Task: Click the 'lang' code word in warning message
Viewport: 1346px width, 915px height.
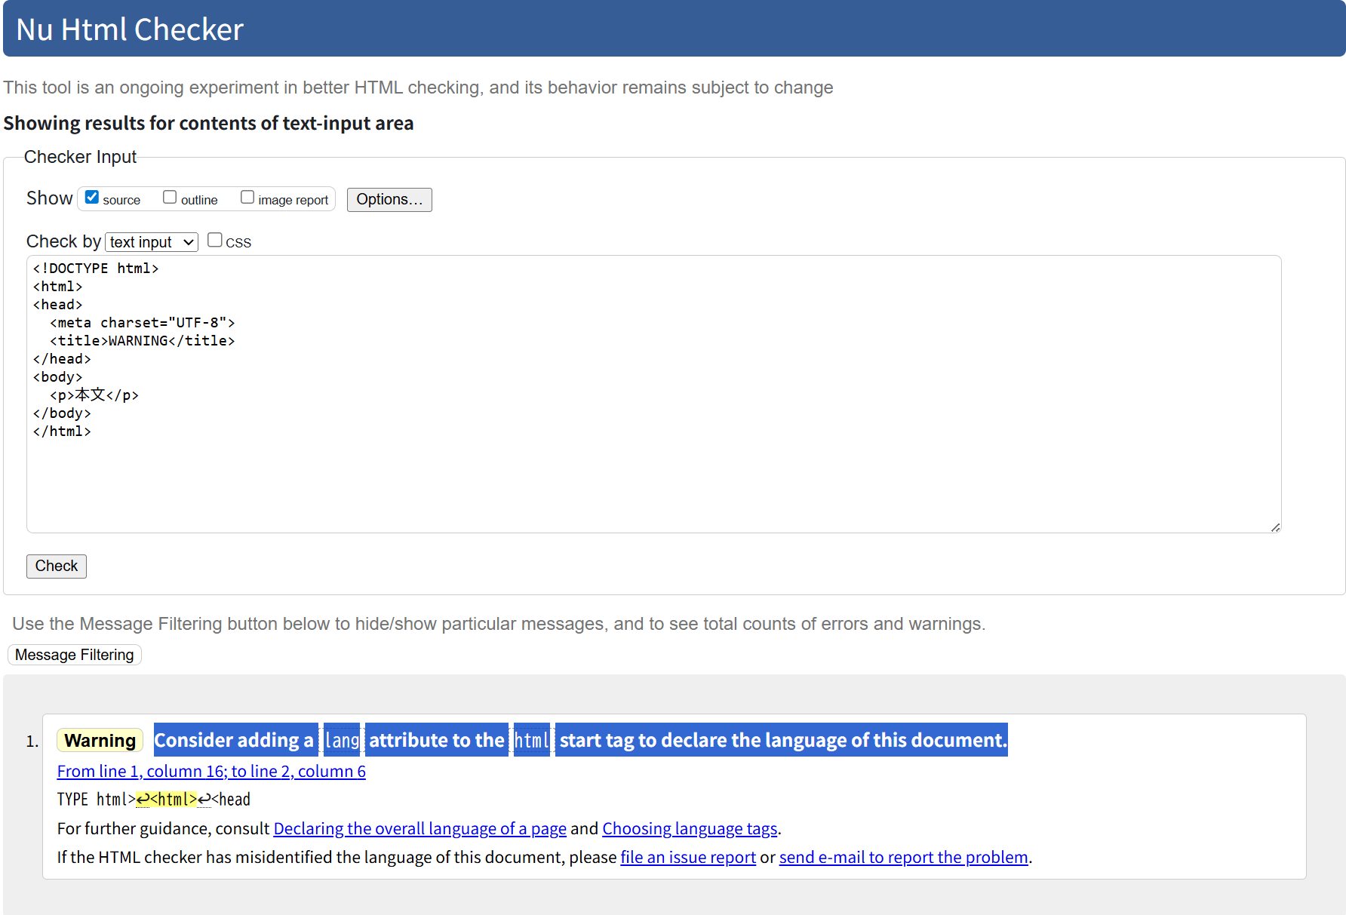Action: click(x=342, y=740)
